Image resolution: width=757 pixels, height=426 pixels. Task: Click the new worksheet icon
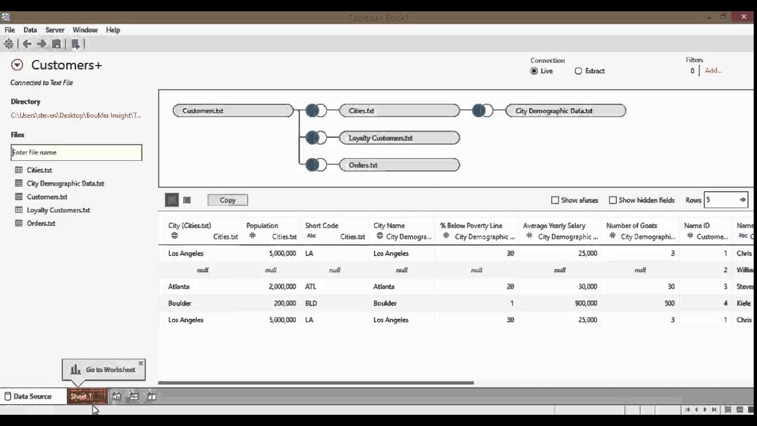coord(117,396)
